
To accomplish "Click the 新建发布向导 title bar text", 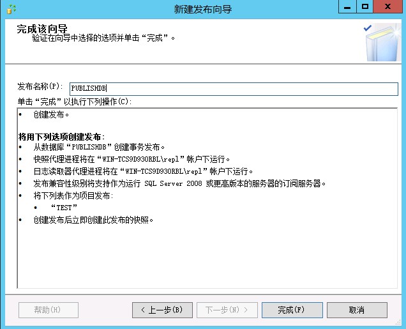I will pos(202,9).
